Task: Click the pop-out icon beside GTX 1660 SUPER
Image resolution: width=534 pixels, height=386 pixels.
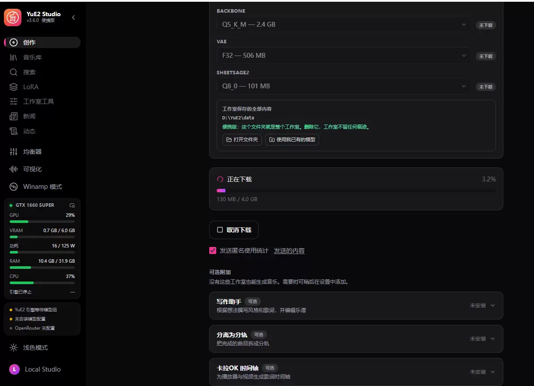Action: (72, 205)
